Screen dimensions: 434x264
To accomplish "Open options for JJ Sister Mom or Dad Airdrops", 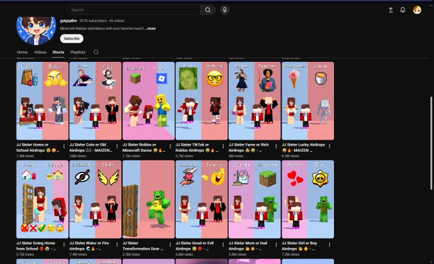I will pyautogui.click(x=276, y=245).
